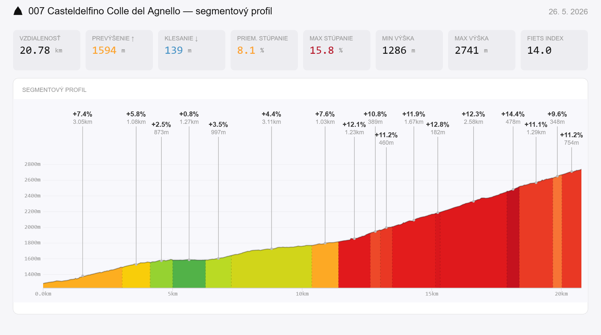Screen dimensions: 601x335
Task: Click the +12.8% 182m segment label
Action: 438,128
